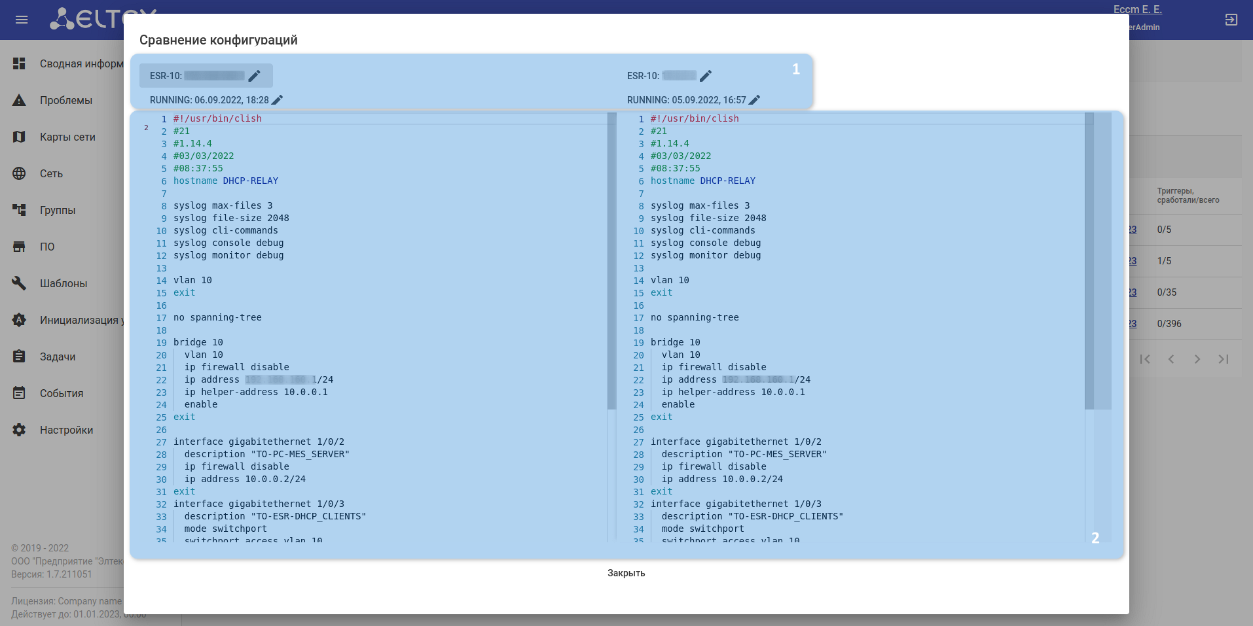Click 'syslog console debug' in right pane
This screenshot has height=626, width=1253.
click(706, 243)
